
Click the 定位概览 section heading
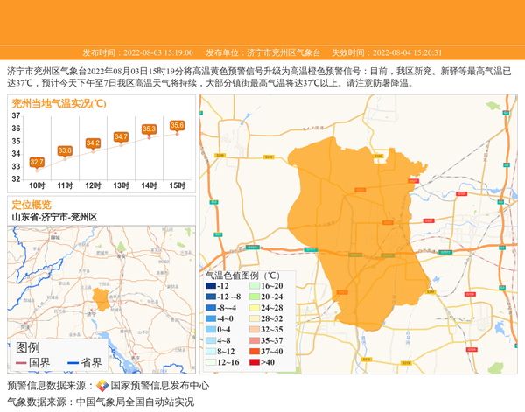(31, 204)
